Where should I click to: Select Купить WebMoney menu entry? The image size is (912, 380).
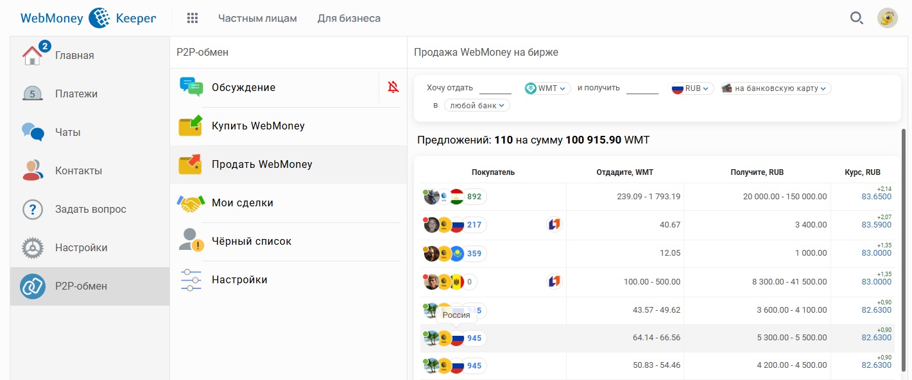click(x=258, y=126)
